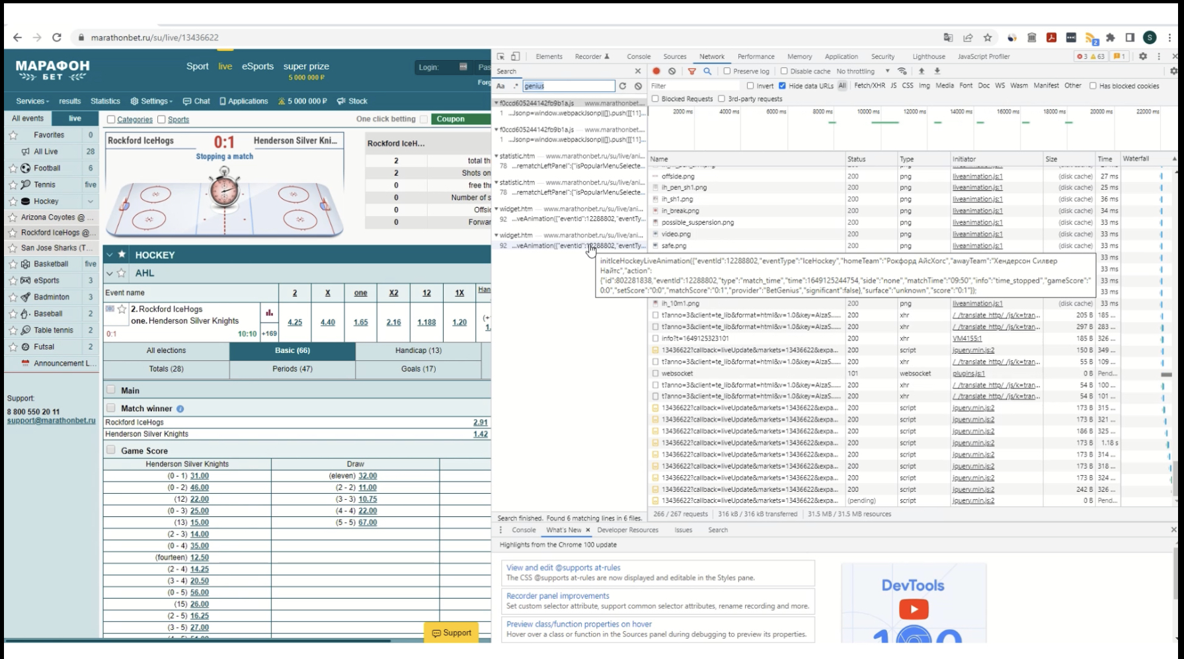Switch to the Elements tab in DevTools
Image resolution: width=1184 pixels, height=659 pixels.
[549, 56]
